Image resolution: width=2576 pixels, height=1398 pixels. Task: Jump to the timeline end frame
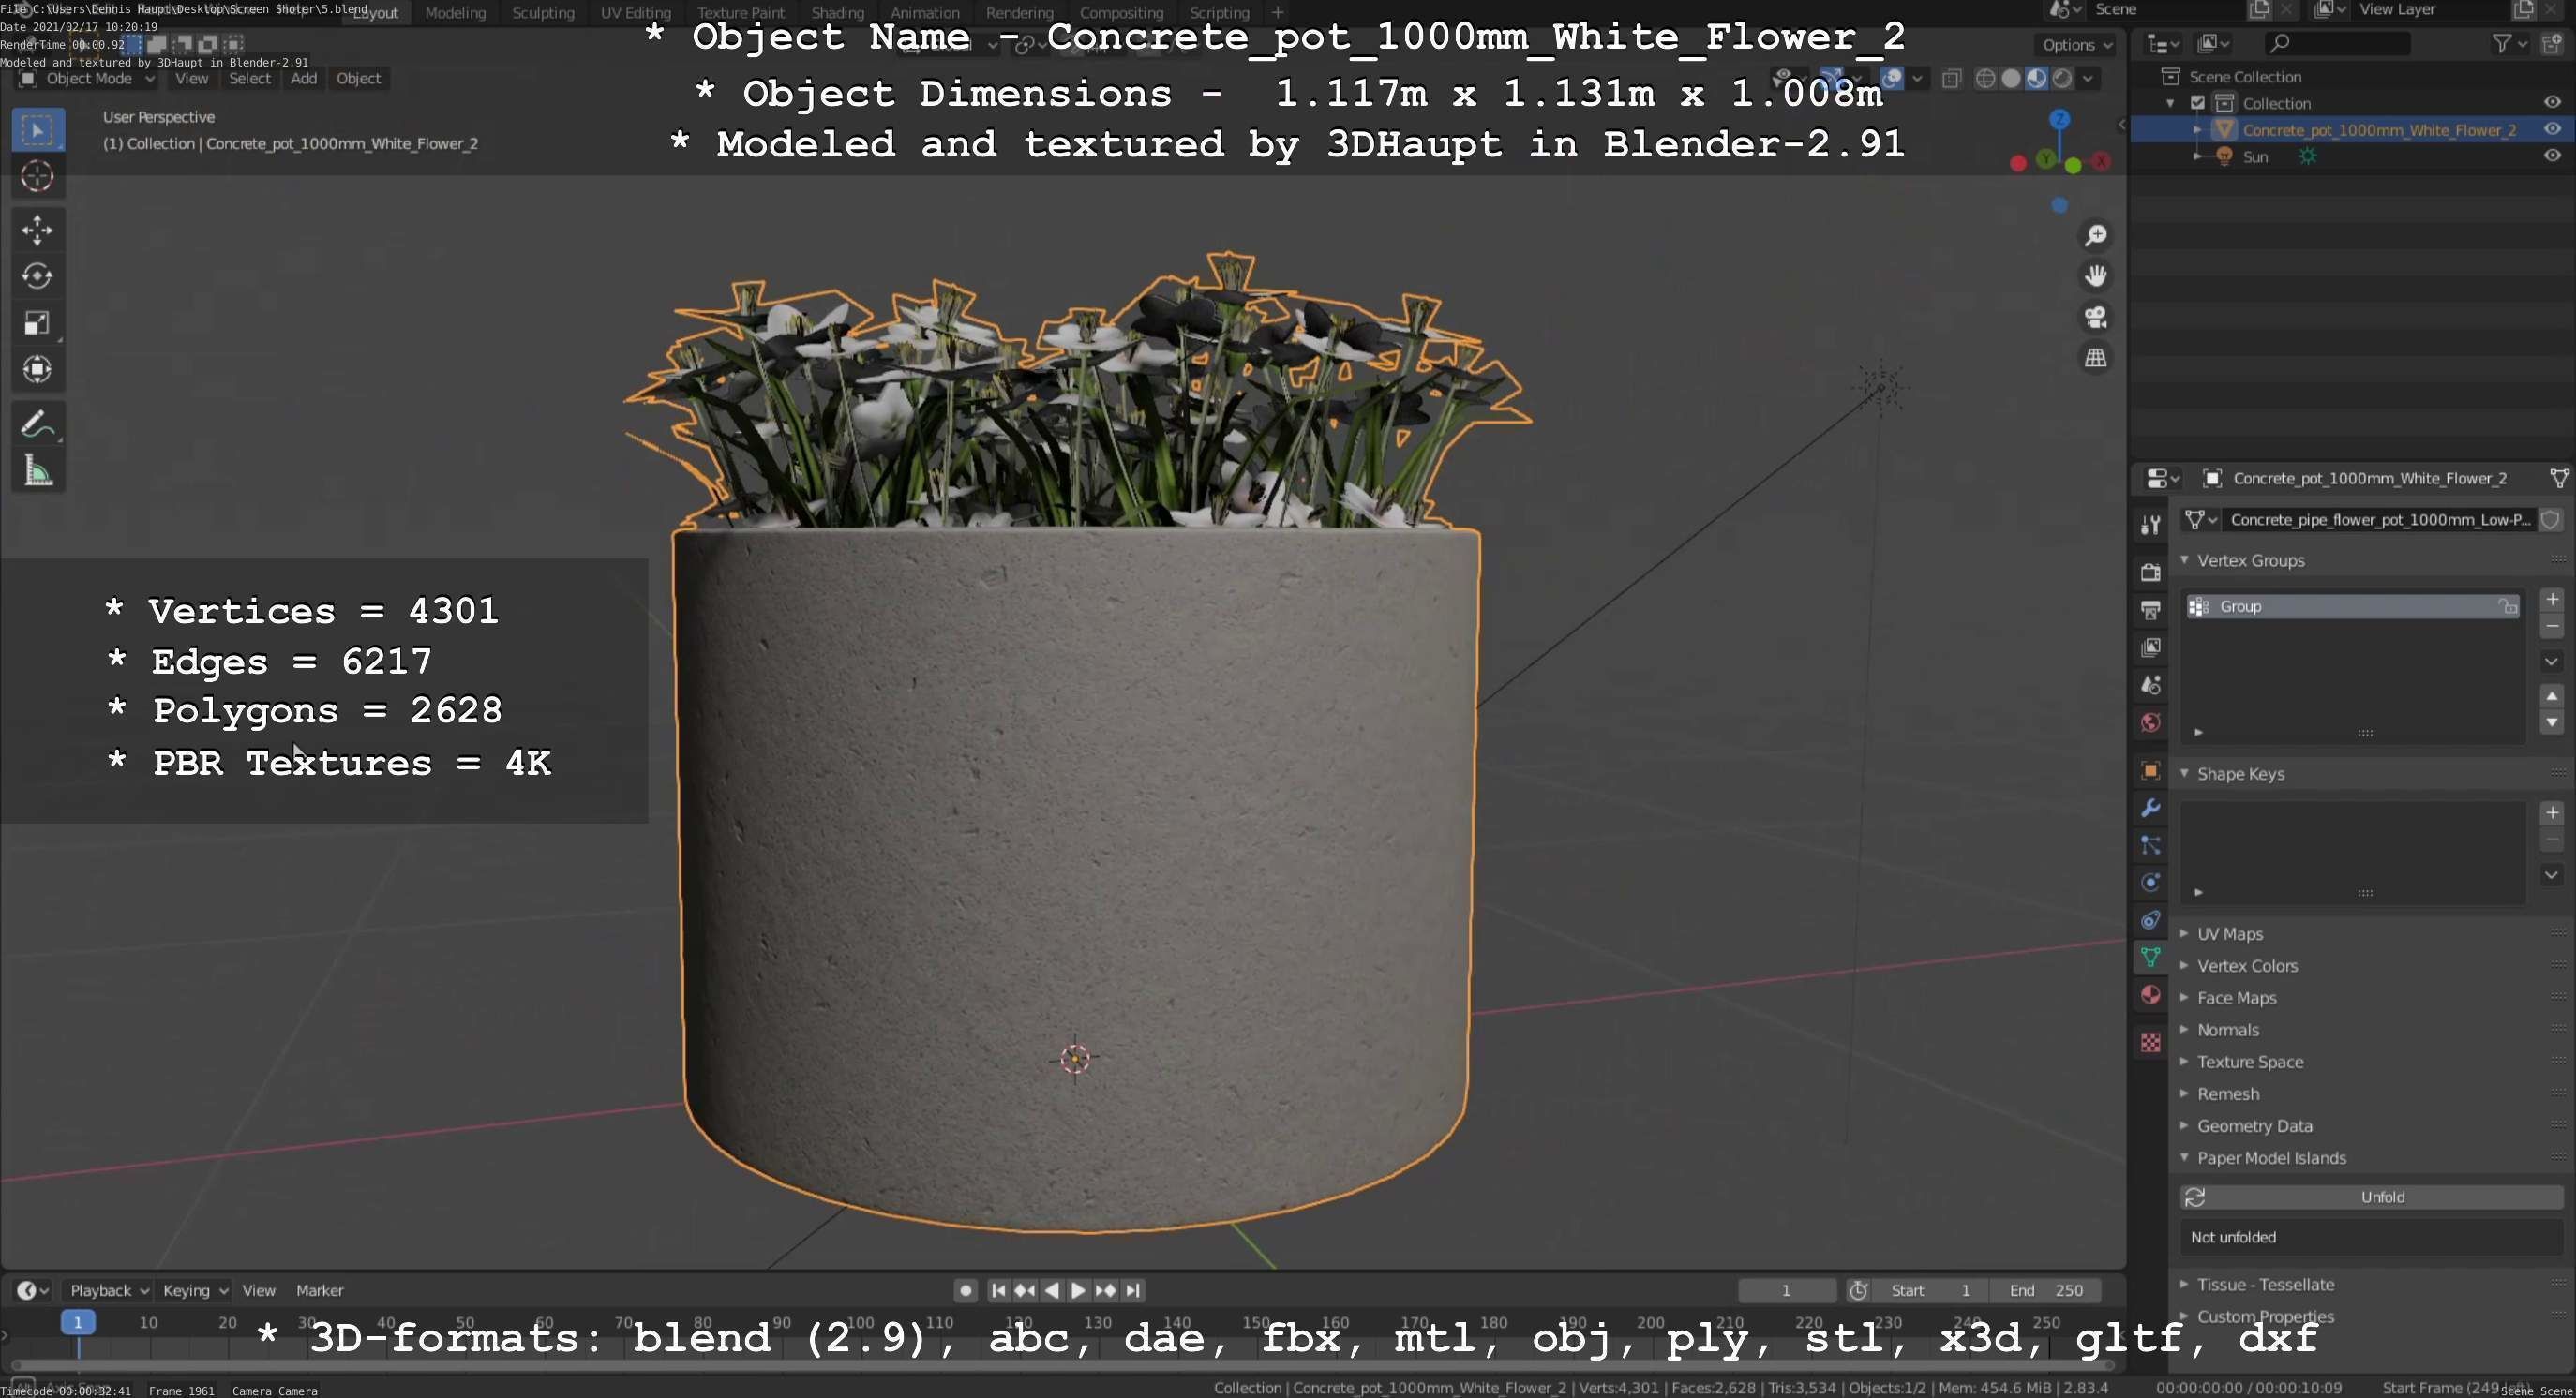point(1132,1290)
